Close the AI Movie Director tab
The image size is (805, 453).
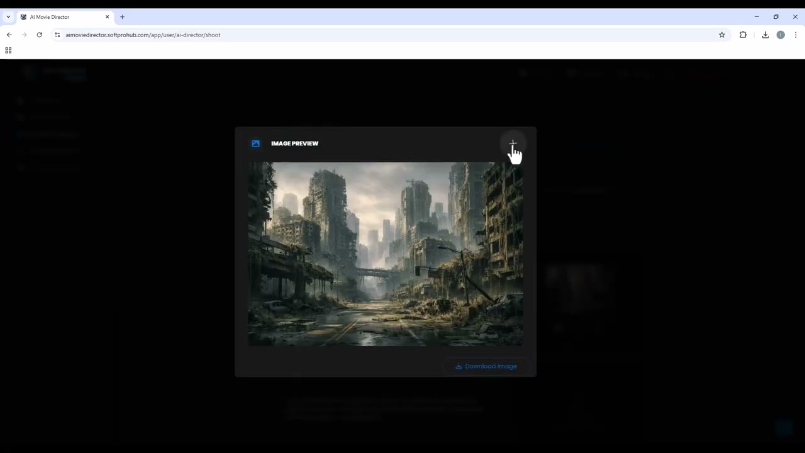pyautogui.click(x=108, y=17)
